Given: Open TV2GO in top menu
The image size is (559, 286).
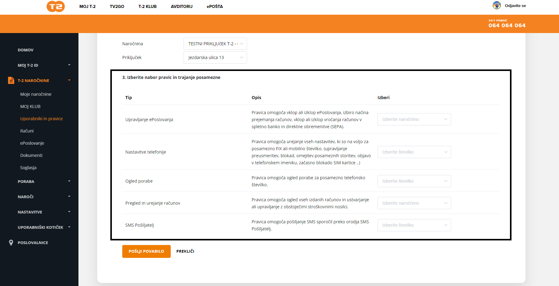Looking at the screenshot, I should click(117, 6).
